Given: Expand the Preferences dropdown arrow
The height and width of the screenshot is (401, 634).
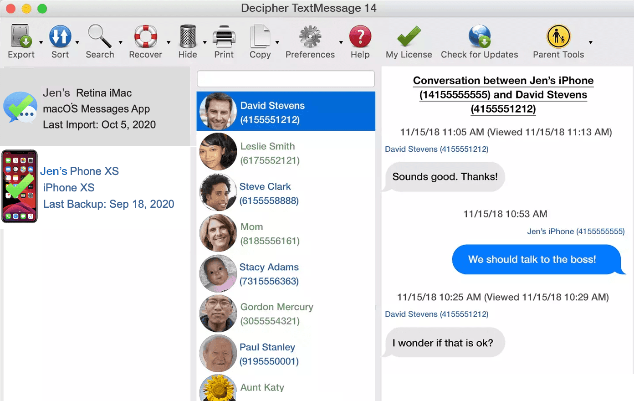Looking at the screenshot, I should pyautogui.click(x=341, y=42).
